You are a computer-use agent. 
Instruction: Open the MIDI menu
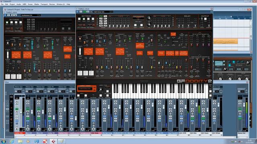pyautogui.click(x=24, y=4)
